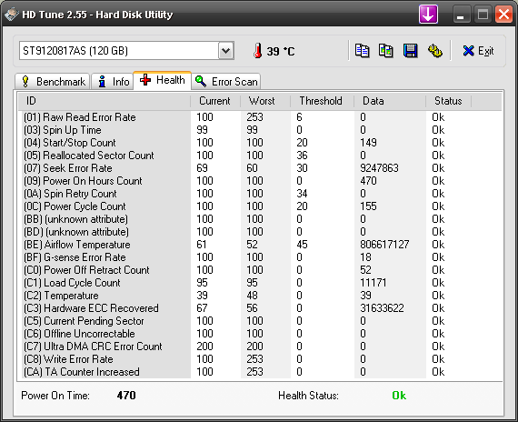Minimize the HD Tune window
Screen dimensions: 518x422
[x=461, y=15]
